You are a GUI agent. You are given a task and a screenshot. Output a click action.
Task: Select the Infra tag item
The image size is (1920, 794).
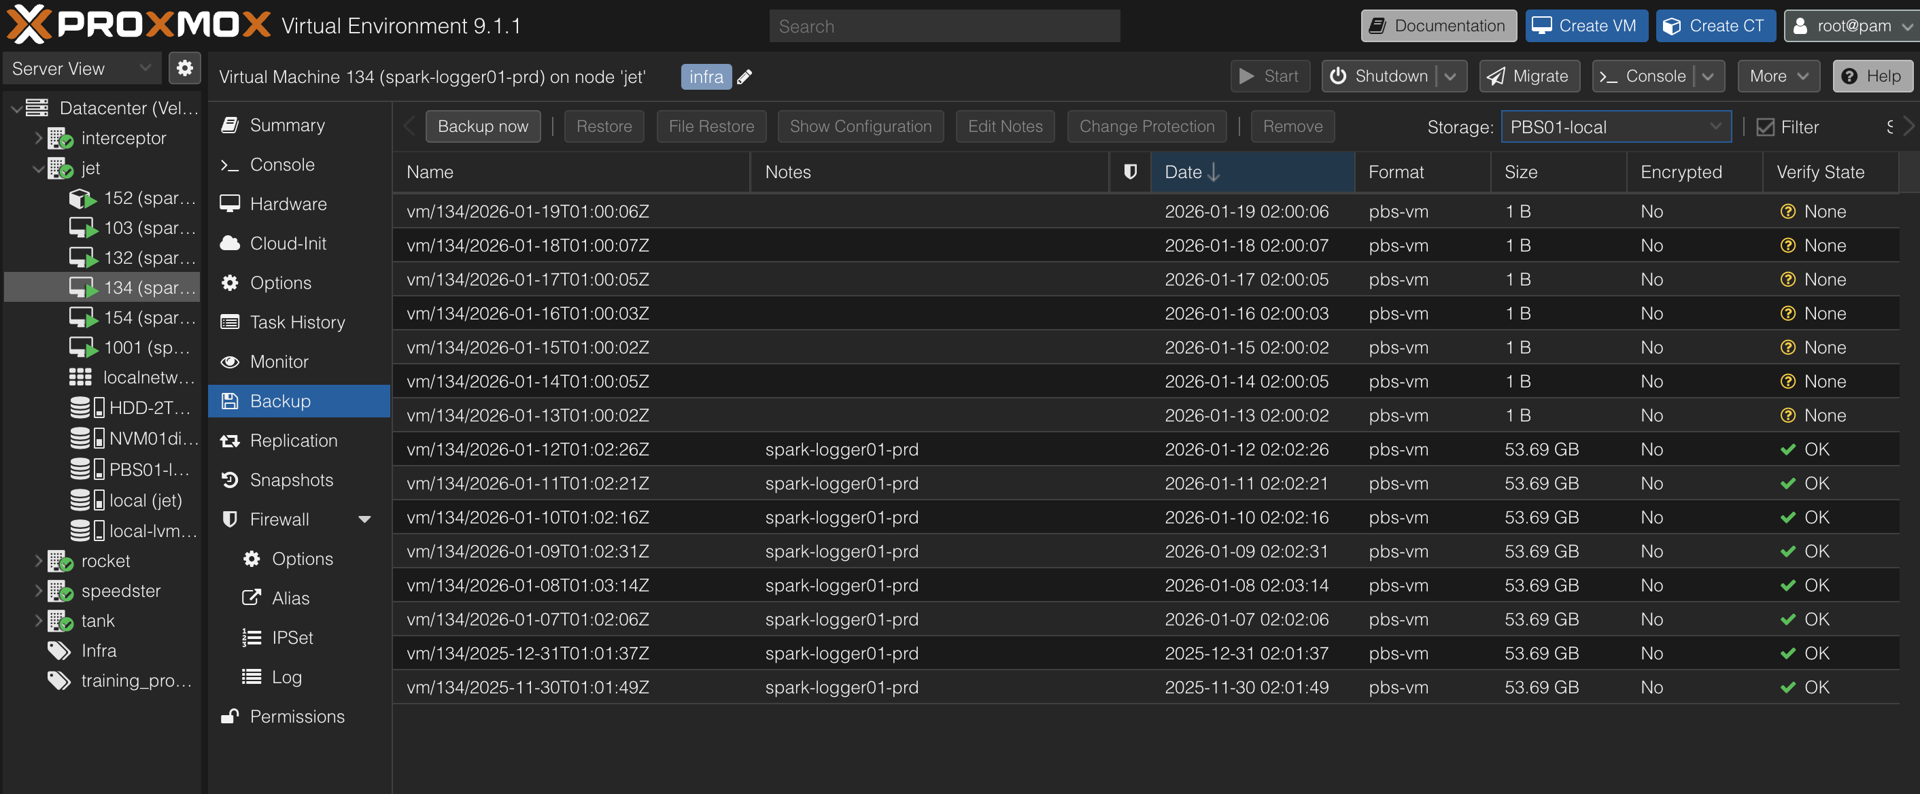(x=102, y=650)
